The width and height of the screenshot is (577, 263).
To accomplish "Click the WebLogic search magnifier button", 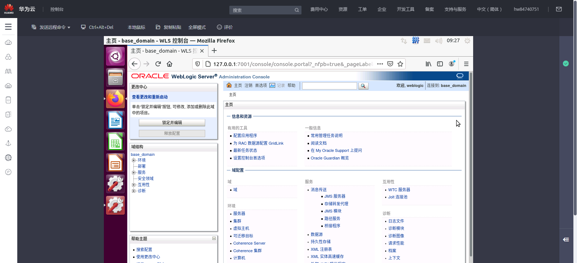I will tap(363, 86).
